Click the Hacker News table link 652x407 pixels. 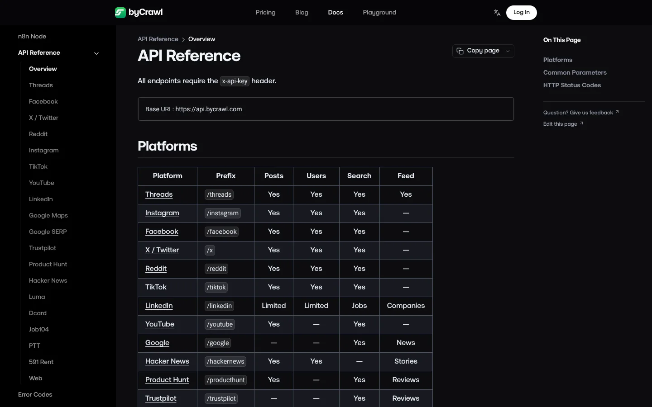(167, 361)
